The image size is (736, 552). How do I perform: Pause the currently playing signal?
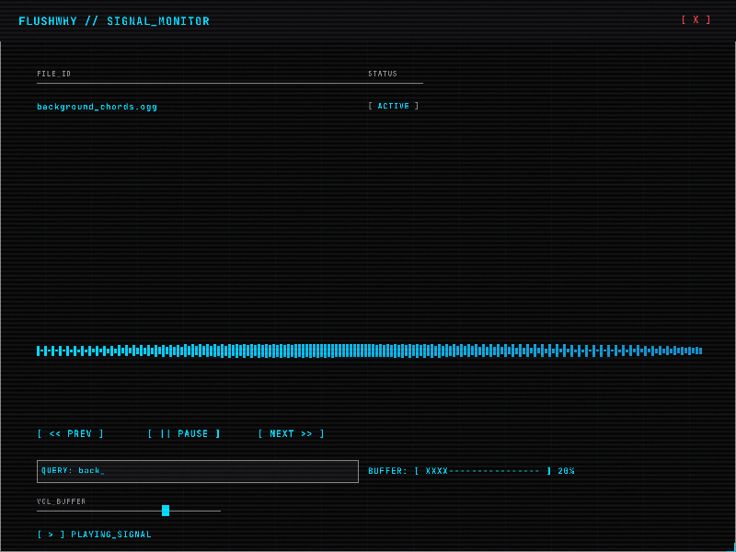(x=184, y=433)
